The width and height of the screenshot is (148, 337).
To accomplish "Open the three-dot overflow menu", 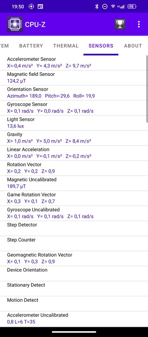I will 139,24.
